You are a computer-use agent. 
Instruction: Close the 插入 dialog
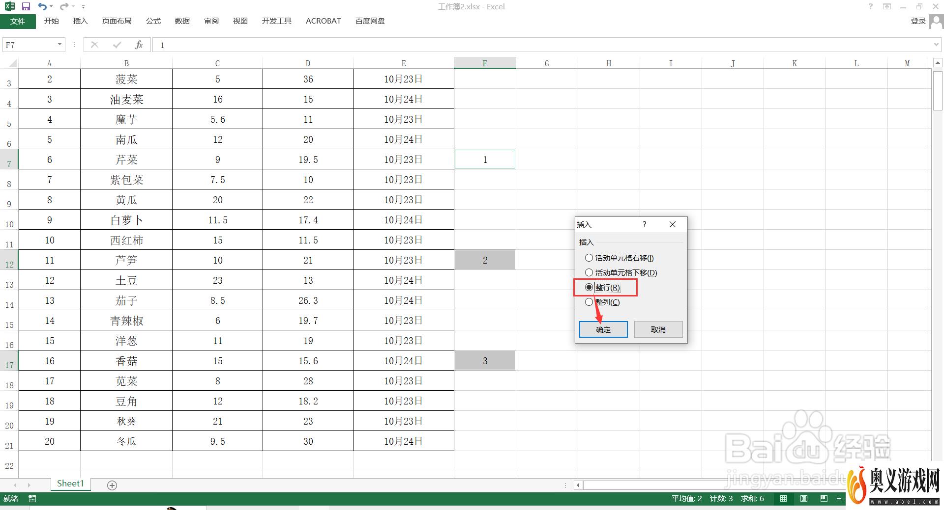pos(673,224)
